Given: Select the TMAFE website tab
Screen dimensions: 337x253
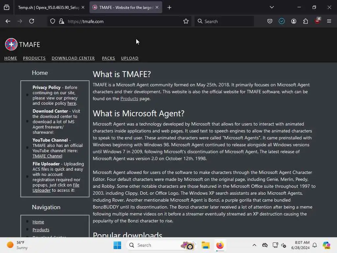Looking at the screenshot, I should [126, 8].
